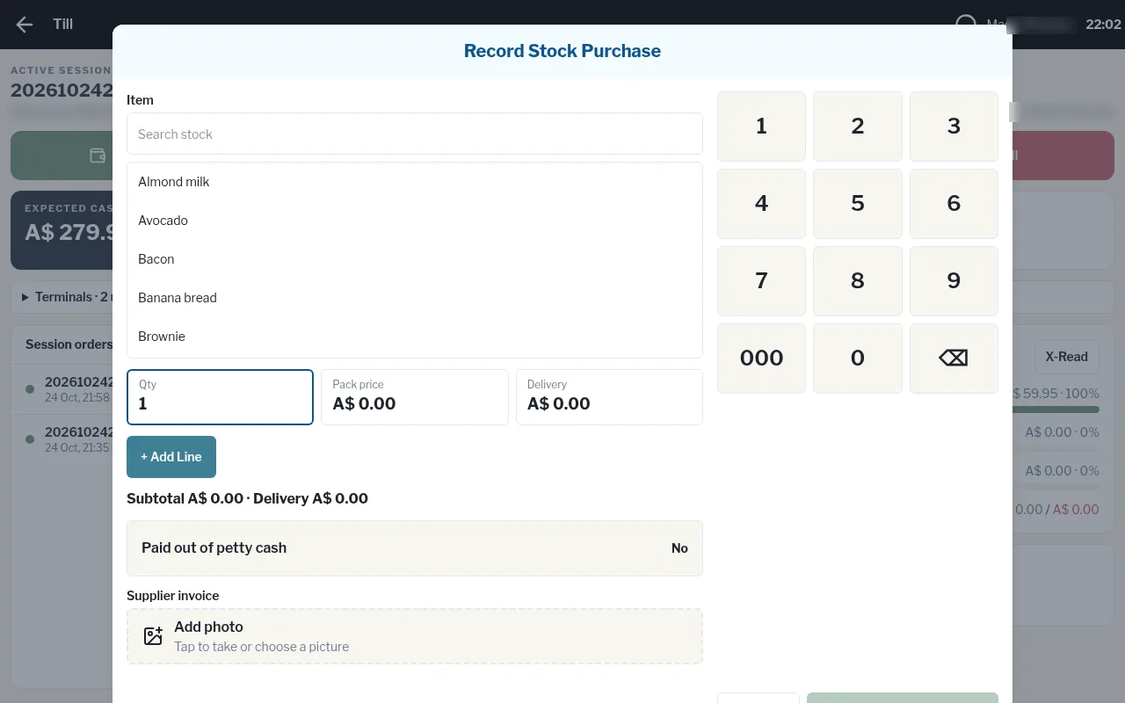
Task: Tap the single 0 key on the keypad
Action: [858, 358]
